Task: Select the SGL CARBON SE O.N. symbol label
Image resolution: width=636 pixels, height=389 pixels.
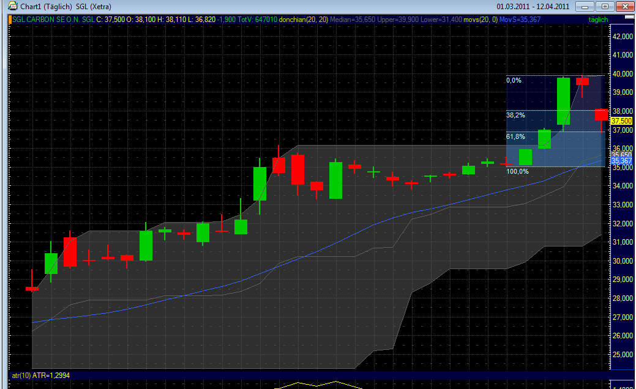Action: tap(53, 20)
